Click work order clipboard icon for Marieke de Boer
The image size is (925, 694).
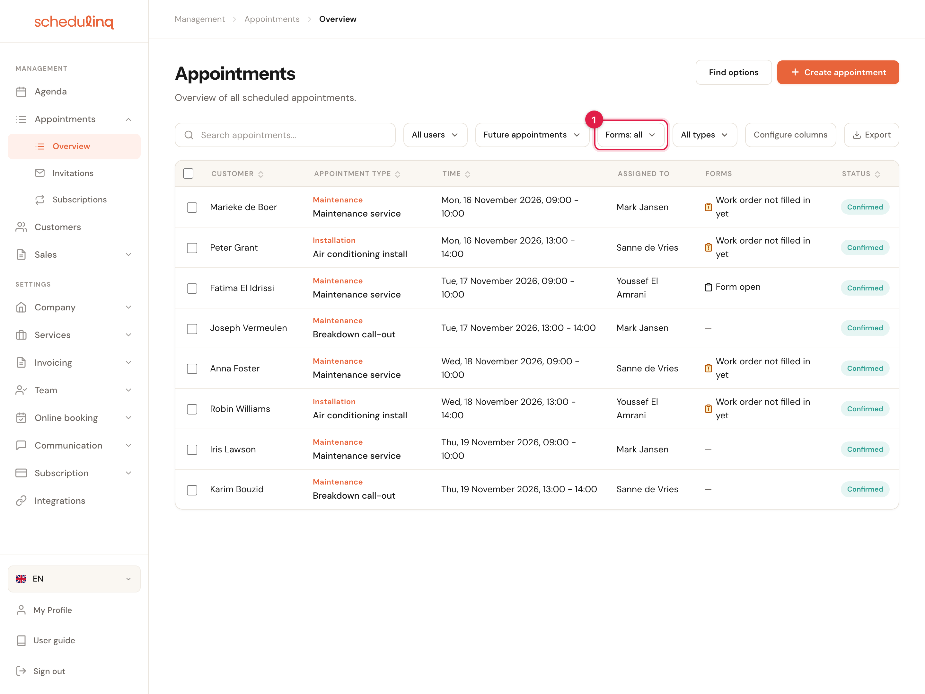pos(709,207)
